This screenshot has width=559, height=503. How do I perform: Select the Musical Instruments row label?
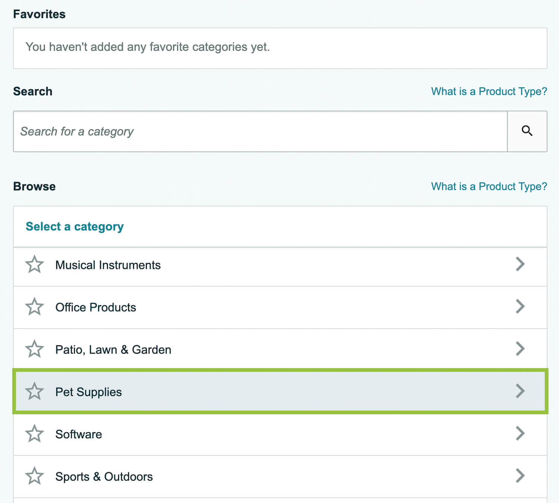[108, 265]
